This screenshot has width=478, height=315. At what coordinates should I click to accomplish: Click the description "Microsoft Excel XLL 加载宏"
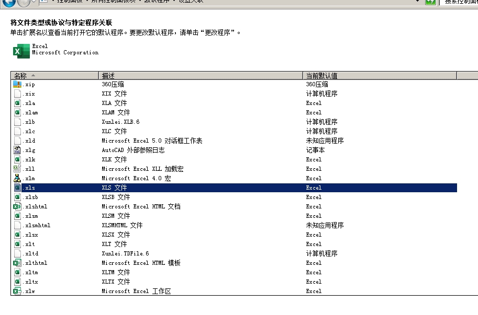click(x=143, y=169)
